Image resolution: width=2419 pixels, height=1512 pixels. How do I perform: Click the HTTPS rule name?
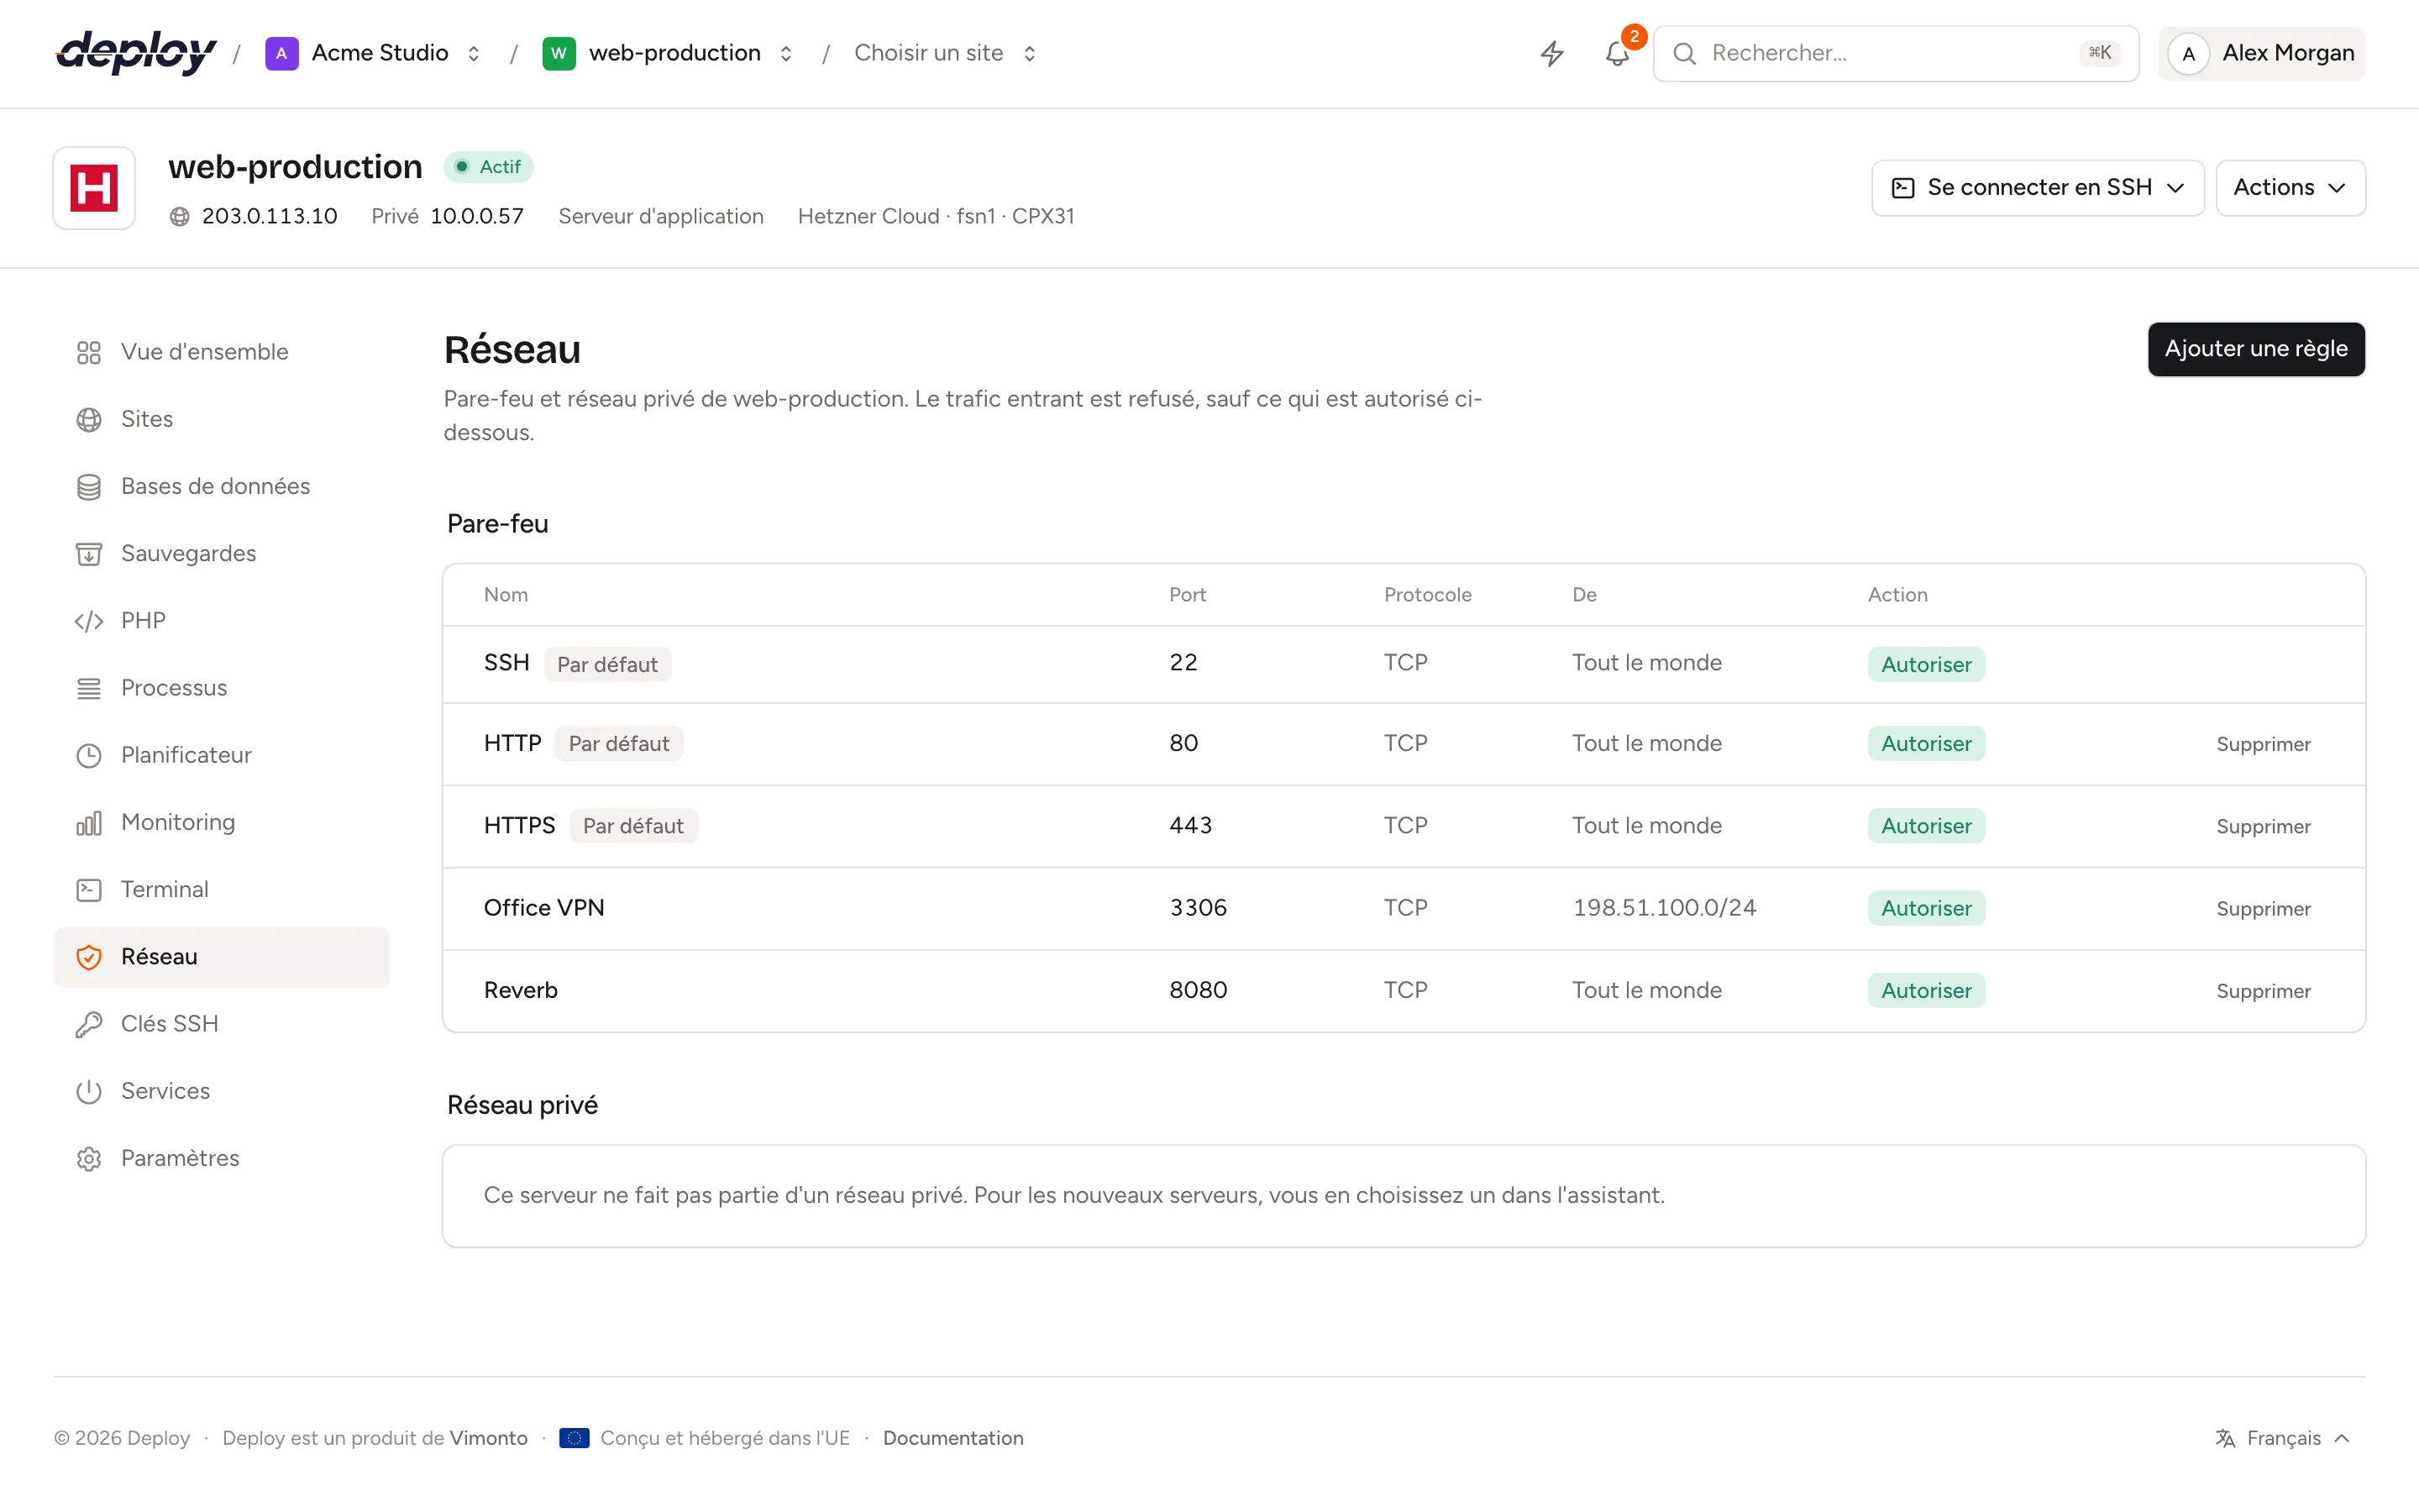[520, 826]
